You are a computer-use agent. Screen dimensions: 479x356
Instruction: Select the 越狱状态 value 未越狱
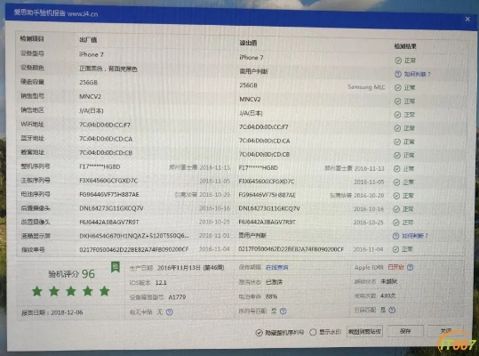click(x=388, y=281)
